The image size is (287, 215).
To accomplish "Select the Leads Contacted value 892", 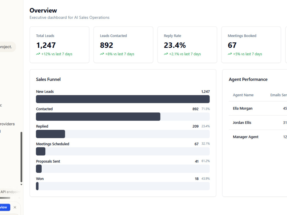I will point(106,45).
